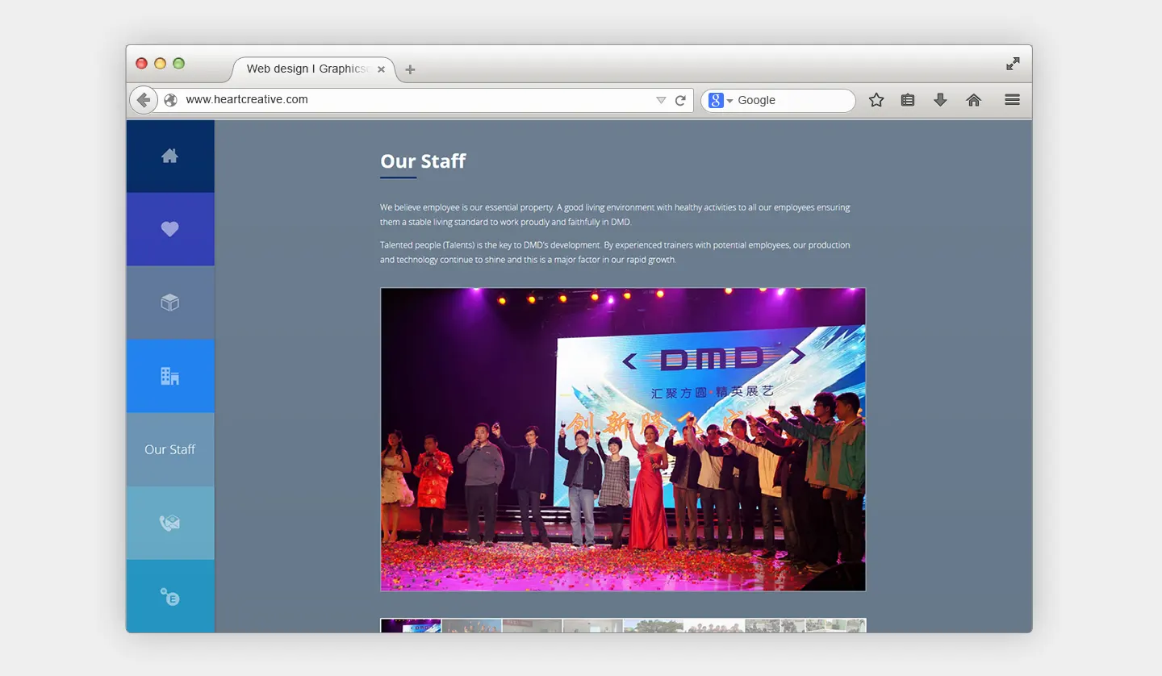The image size is (1162, 676).
Task: Close the Web design tab
Action: pyautogui.click(x=381, y=69)
